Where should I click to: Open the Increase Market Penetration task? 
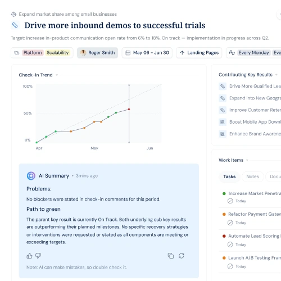[x=255, y=193]
